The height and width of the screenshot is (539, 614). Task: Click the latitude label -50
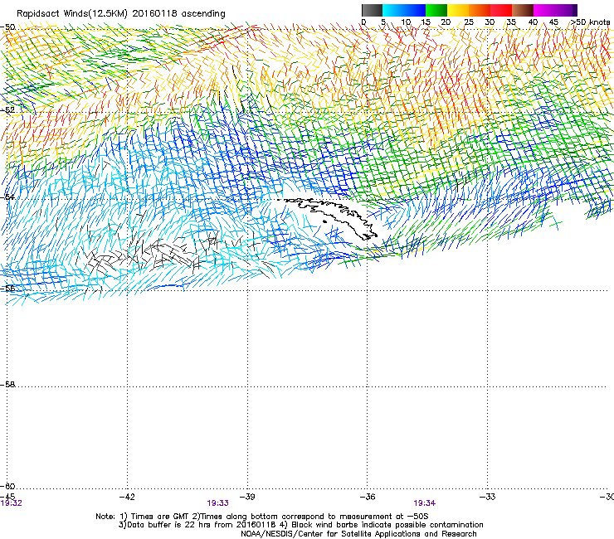click(7, 27)
